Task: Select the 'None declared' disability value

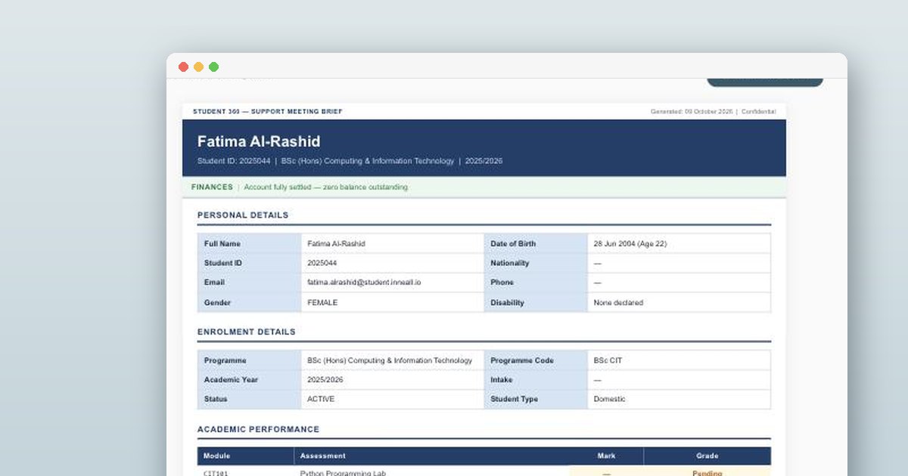Action: point(618,302)
